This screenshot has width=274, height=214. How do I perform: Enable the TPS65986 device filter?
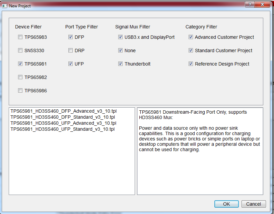point(20,91)
